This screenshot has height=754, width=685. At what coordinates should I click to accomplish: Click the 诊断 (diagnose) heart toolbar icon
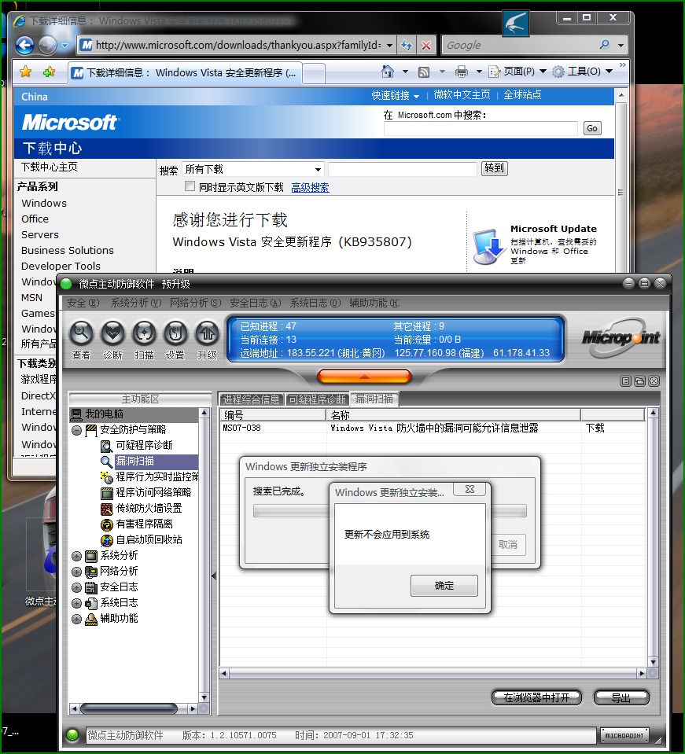click(113, 333)
